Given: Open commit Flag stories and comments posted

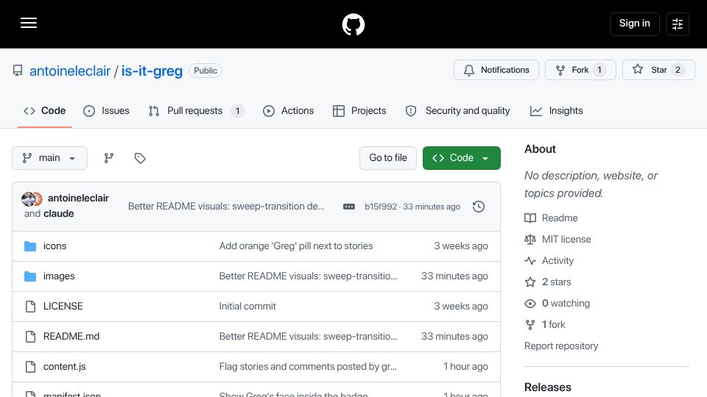Looking at the screenshot, I should (308, 366).
